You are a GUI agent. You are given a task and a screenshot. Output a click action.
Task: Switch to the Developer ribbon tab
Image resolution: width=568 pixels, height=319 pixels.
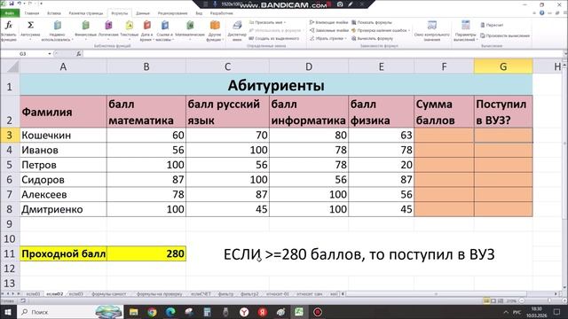tap(221, 13)
